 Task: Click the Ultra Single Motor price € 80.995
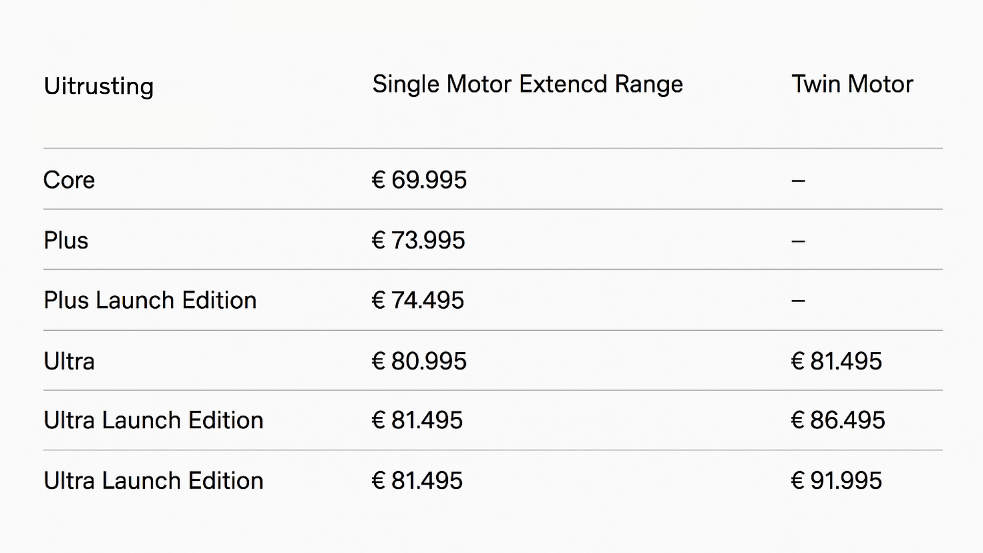click(419, 361)
